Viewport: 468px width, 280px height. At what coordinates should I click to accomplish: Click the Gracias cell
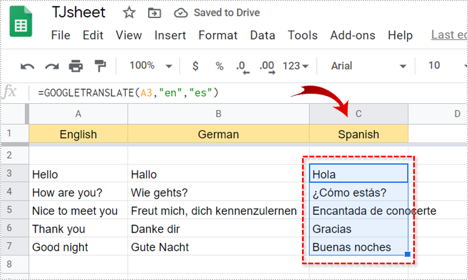point(358,228)
